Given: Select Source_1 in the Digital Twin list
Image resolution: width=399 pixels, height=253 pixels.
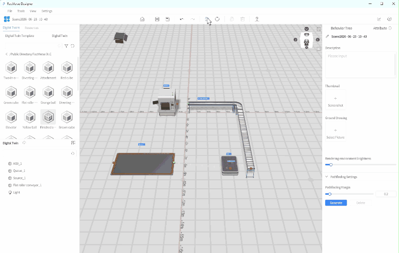Looking at the screenshot, I should tap(19, 178).
